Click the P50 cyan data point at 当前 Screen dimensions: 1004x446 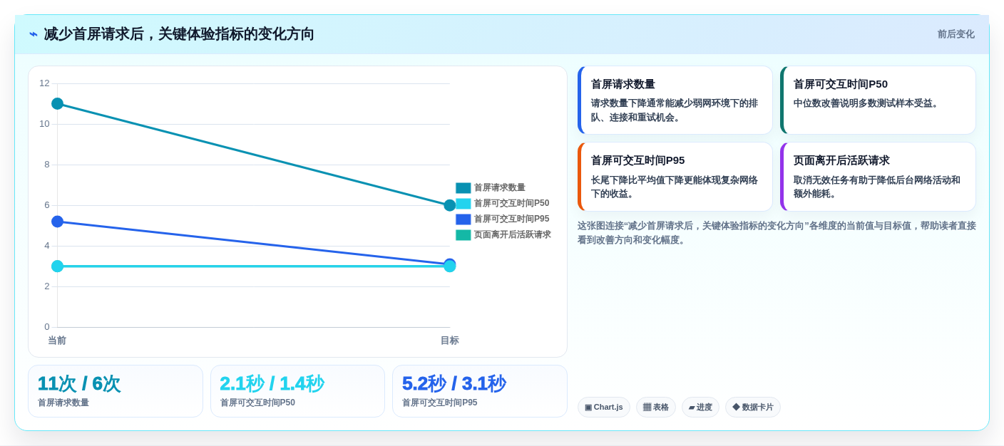point(58,266)
